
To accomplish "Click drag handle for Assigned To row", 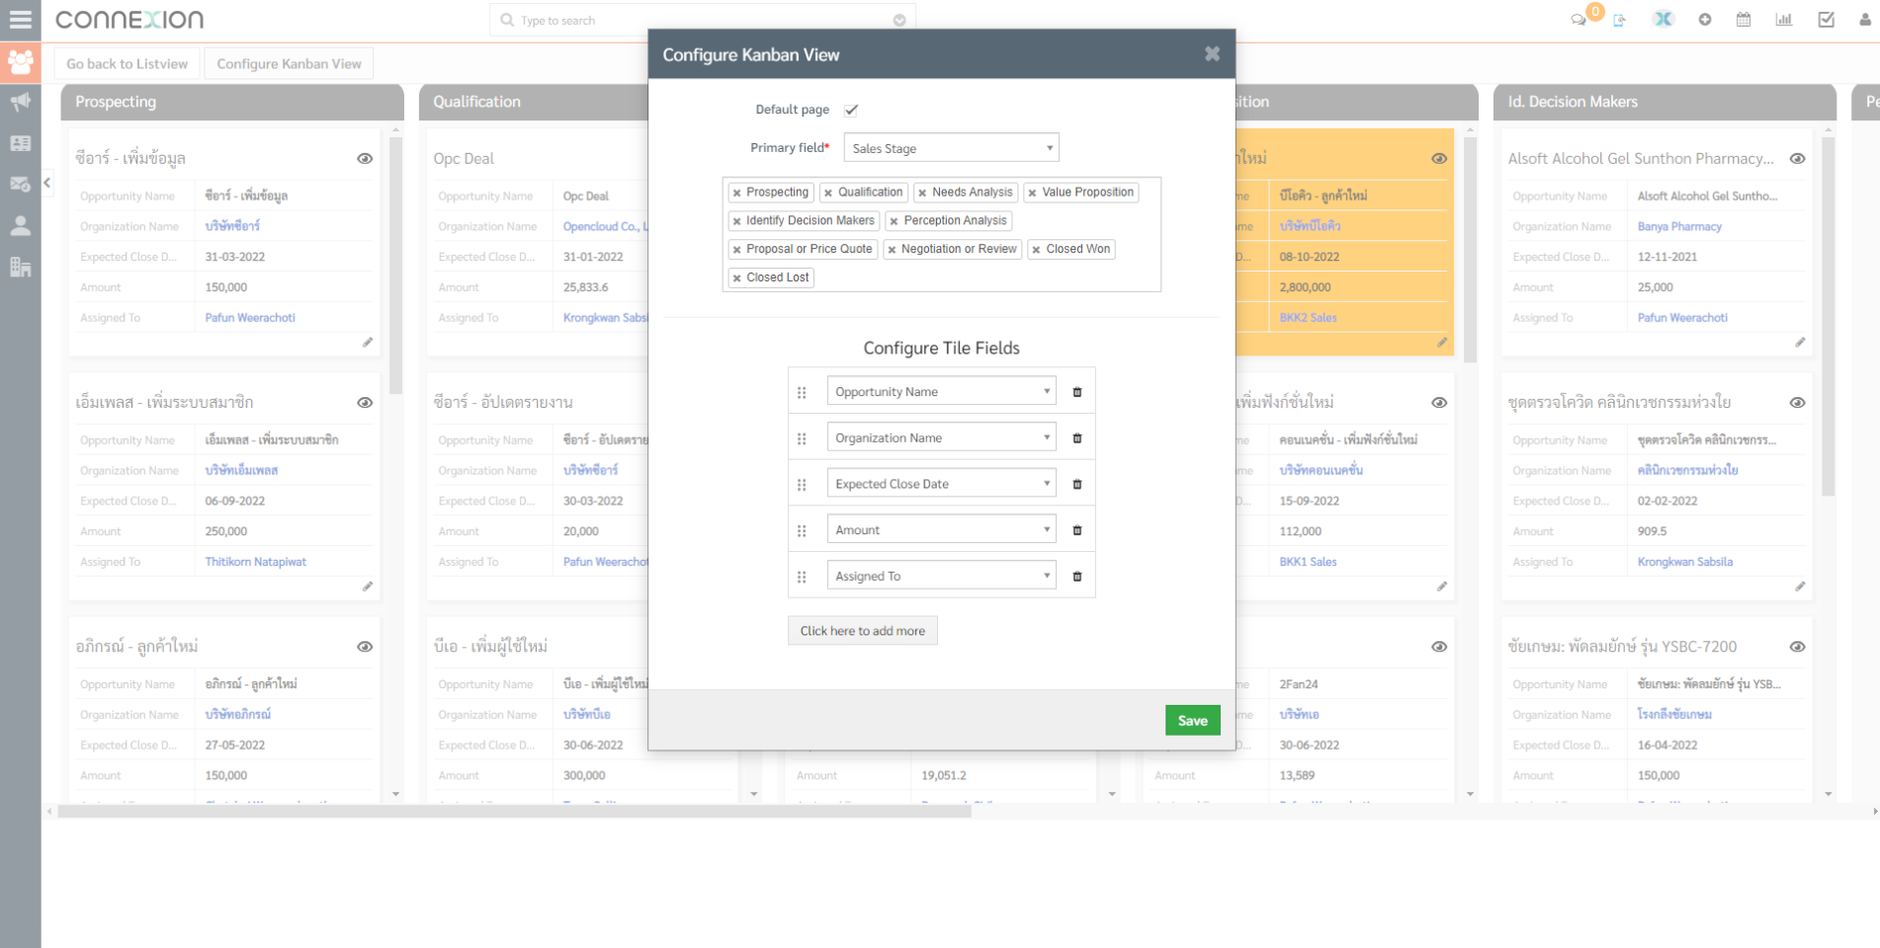I will 802,577.
